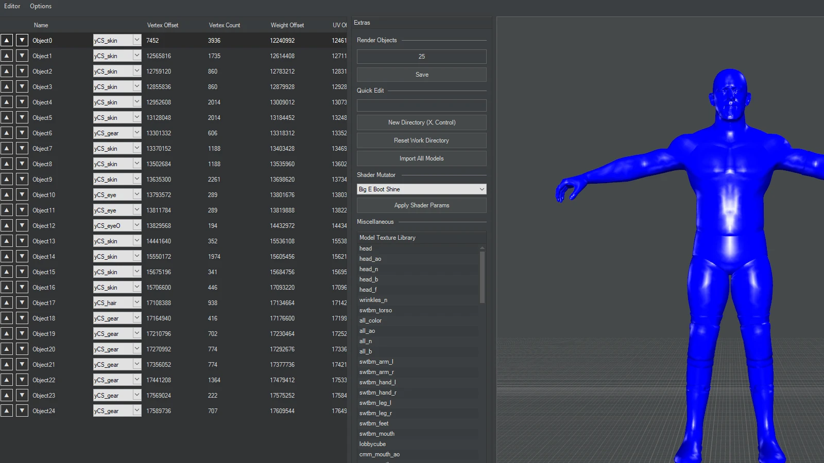The width and height of the screenshot is (824, 463).
Task: Move Object24 up with its arrow icon
Action: [x=7, y=411]
